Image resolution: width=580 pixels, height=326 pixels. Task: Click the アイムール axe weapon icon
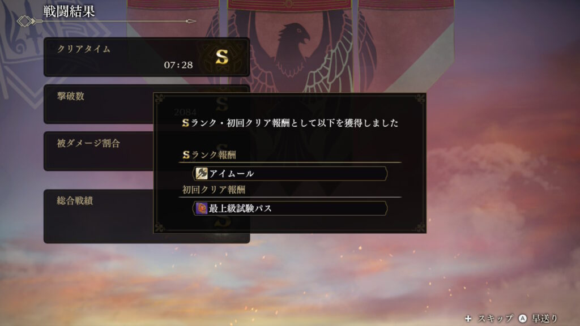click(x=202, y=173)
